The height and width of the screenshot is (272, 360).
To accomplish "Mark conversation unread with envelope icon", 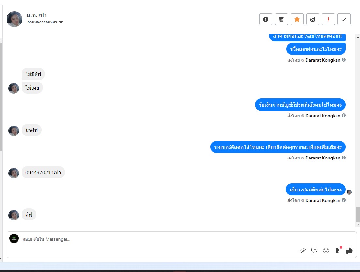I will click(x=312, y=19).
